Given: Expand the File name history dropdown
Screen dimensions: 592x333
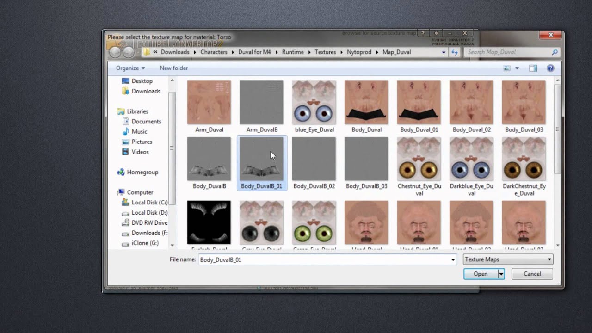Looking at the screenshot, I should [453, 260].
